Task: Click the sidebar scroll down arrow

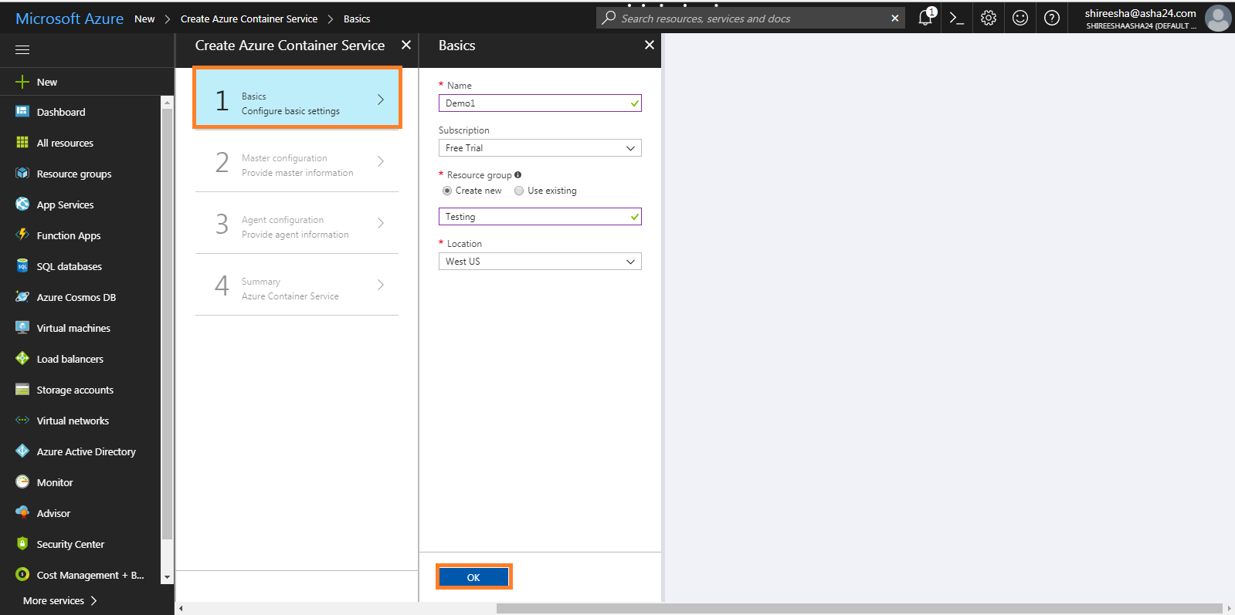Action: [x=167, y=577]
